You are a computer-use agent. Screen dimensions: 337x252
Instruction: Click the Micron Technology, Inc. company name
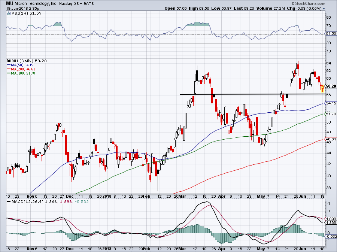pos(36,4)
